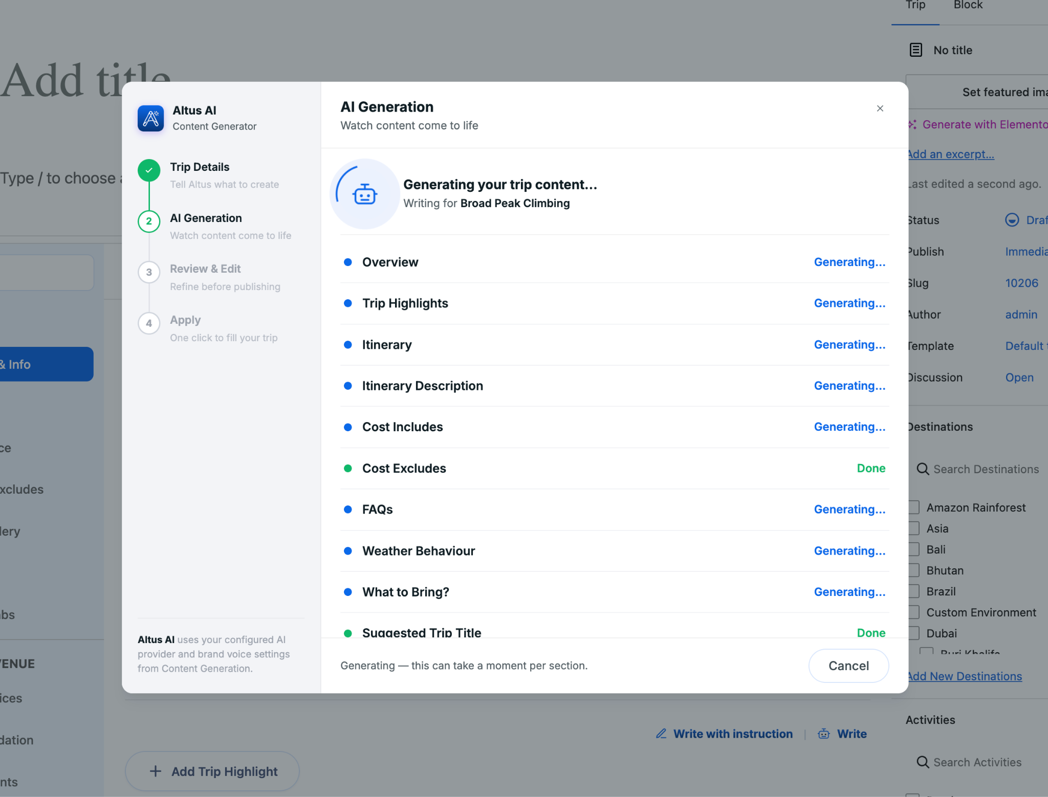Click the Add title heading field
This screenshot has width=1048, height=797.
point(86,80)
